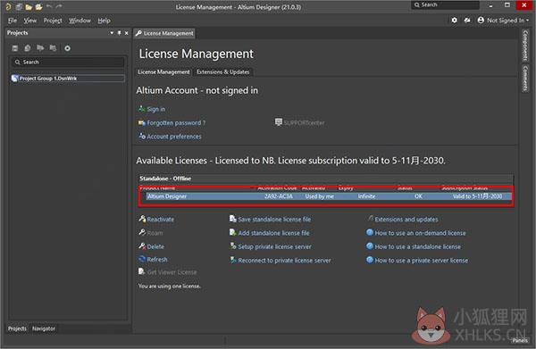Open the Projects panel dropdown arrow
The width and height of the screenshot is (536, 349).
(112, 33)
